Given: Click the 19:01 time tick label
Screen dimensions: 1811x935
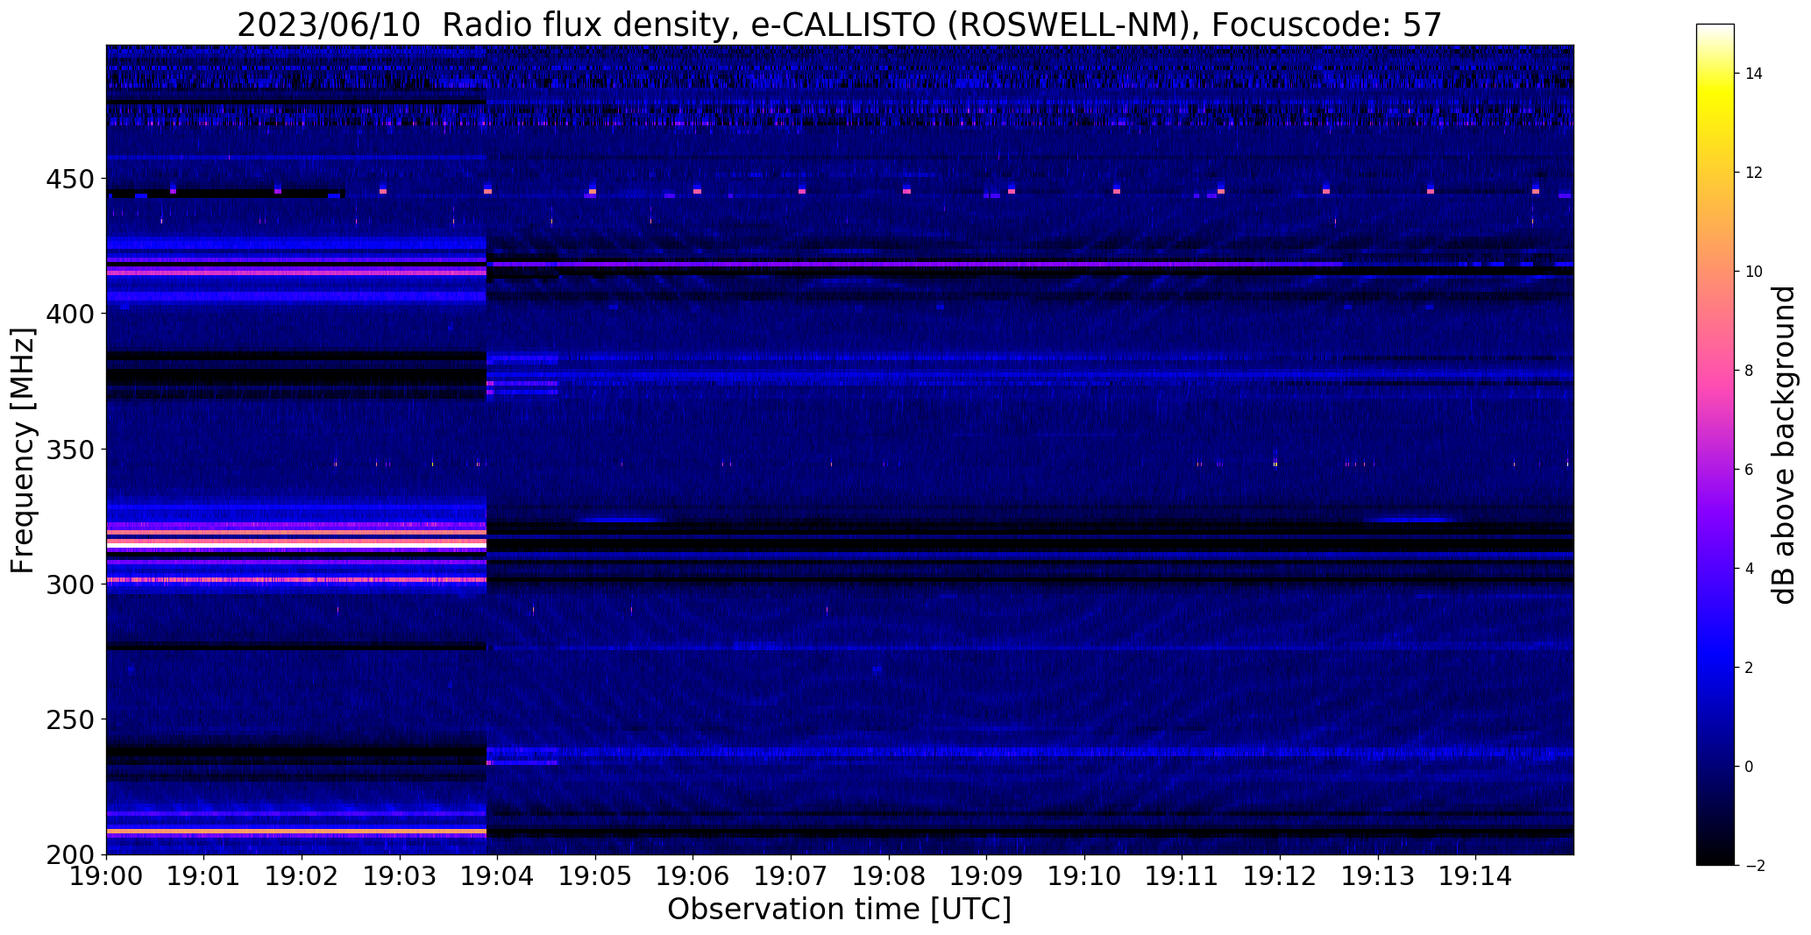Looking at the screenshot, I should [204, 875].
